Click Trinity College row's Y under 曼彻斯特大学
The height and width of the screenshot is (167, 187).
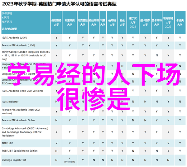click(56, 55)
